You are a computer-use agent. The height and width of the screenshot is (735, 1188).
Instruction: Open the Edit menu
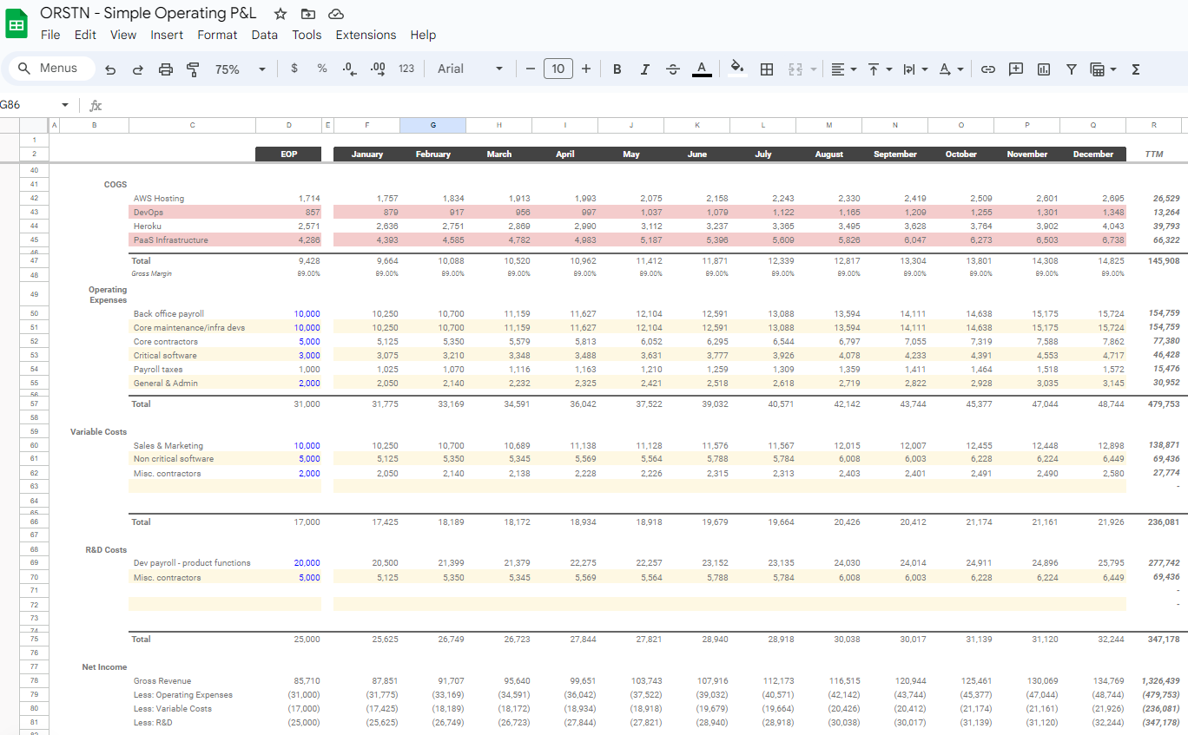point(85,35)
